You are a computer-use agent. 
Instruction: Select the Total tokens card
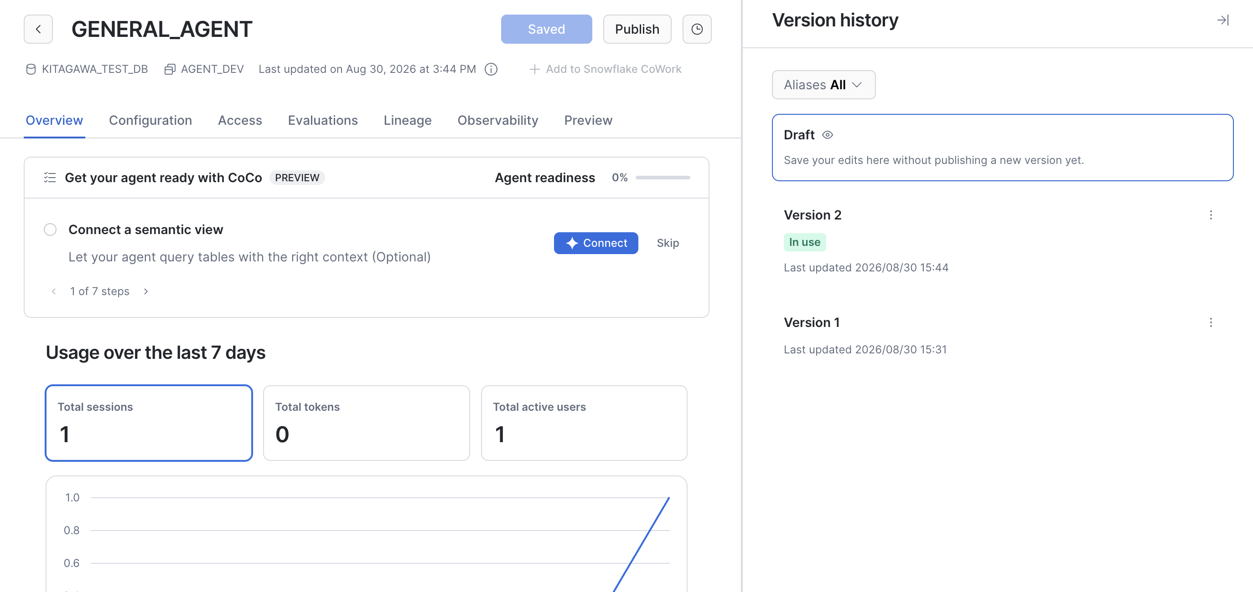coord(366,423)
